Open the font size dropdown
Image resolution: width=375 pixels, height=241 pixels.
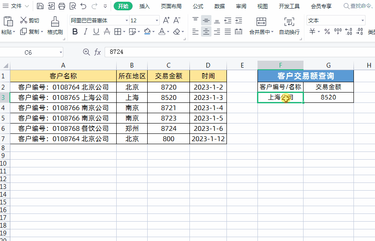[x=157, y=21]
